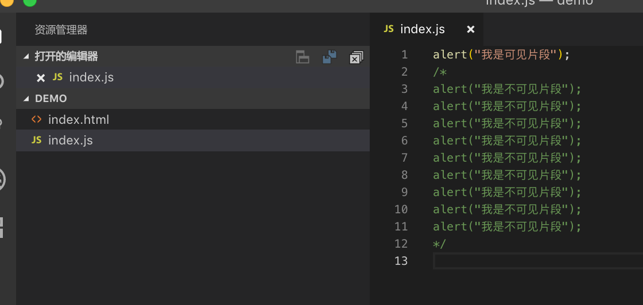Place cursor on empty line 13

coord(517,261)
